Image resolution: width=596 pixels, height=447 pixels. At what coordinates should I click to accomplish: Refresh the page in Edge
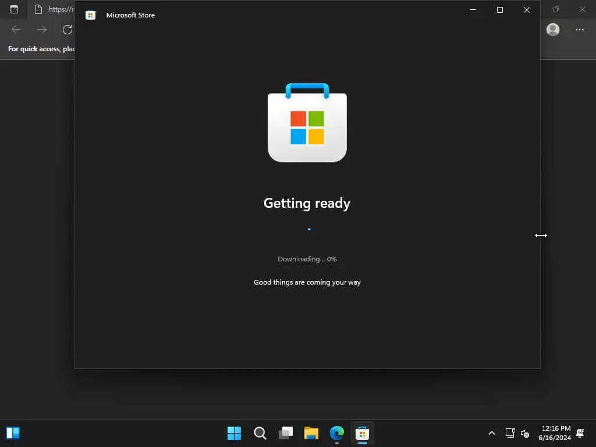point(68,30)
